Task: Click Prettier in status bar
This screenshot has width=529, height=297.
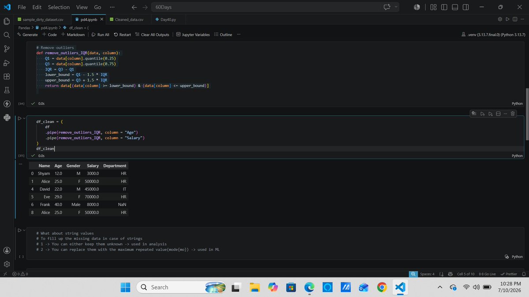Action: click(509, 274)
